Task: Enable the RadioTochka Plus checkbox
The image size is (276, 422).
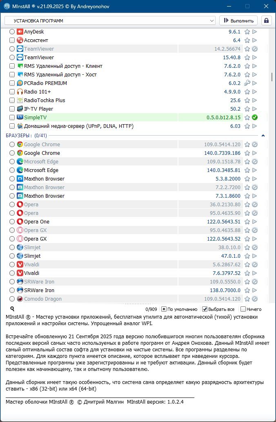Action: 12,100
